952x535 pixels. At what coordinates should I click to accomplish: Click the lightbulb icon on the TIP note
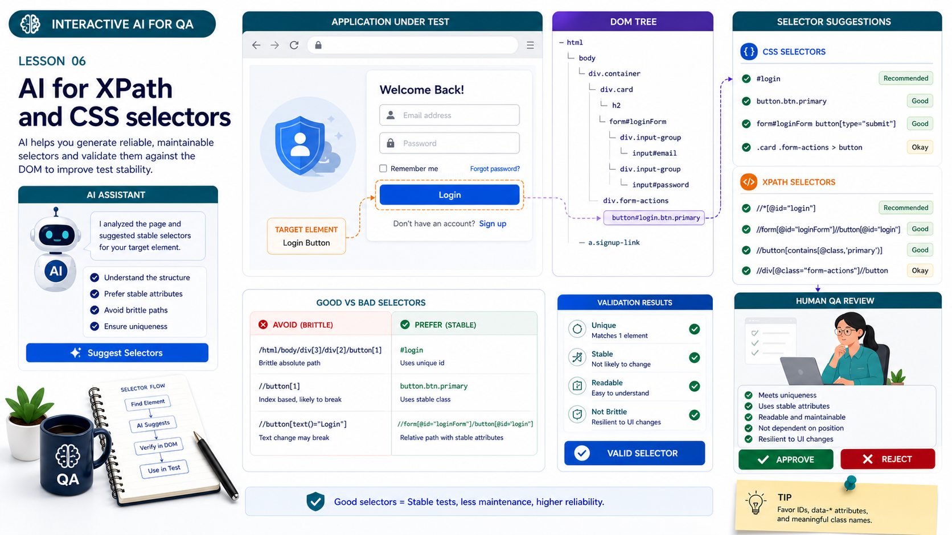756,503
